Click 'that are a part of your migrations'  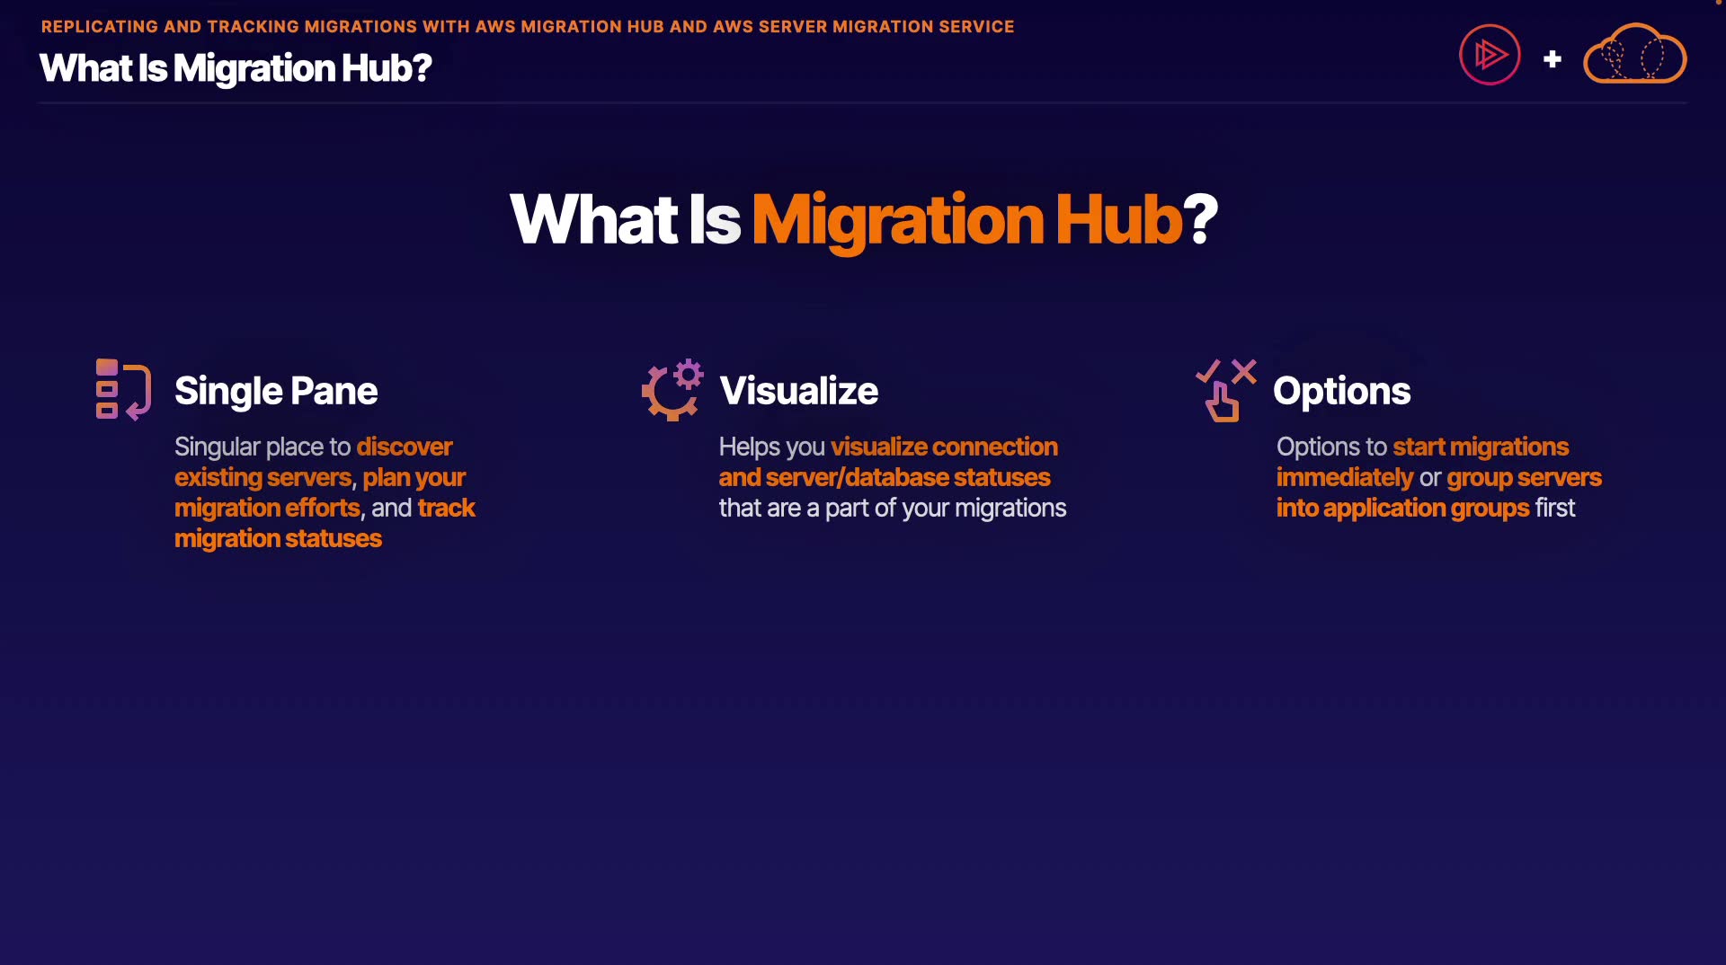tap(893, 508)
